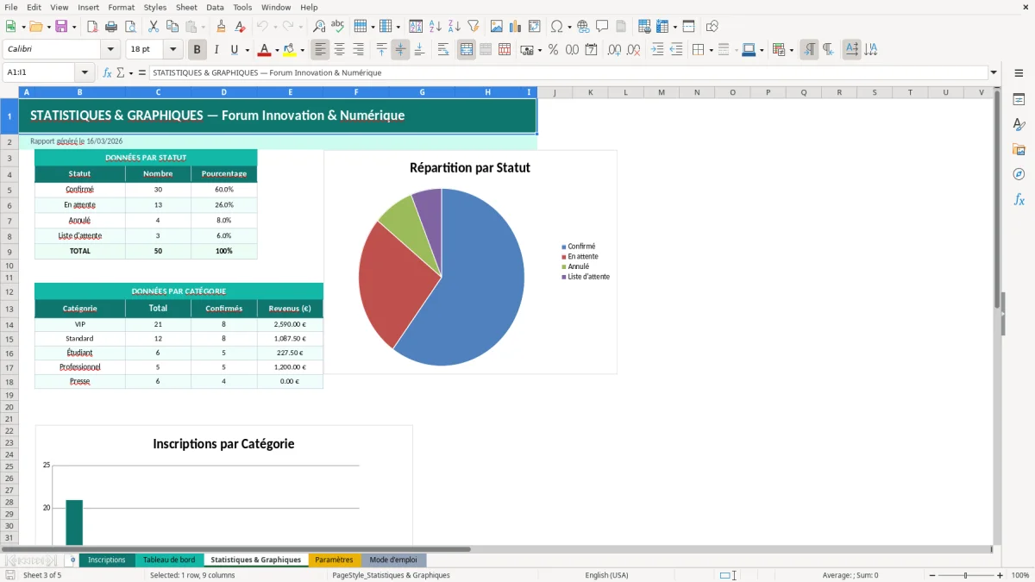1035x582 pixels.
Task: Click the Increase Indent icon
Action: [x=657, y=50]
